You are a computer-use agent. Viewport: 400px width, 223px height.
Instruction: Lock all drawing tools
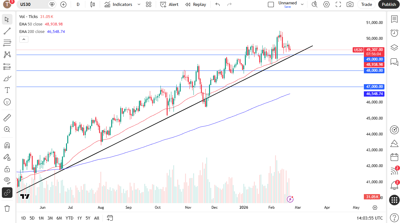pos(7,169)
